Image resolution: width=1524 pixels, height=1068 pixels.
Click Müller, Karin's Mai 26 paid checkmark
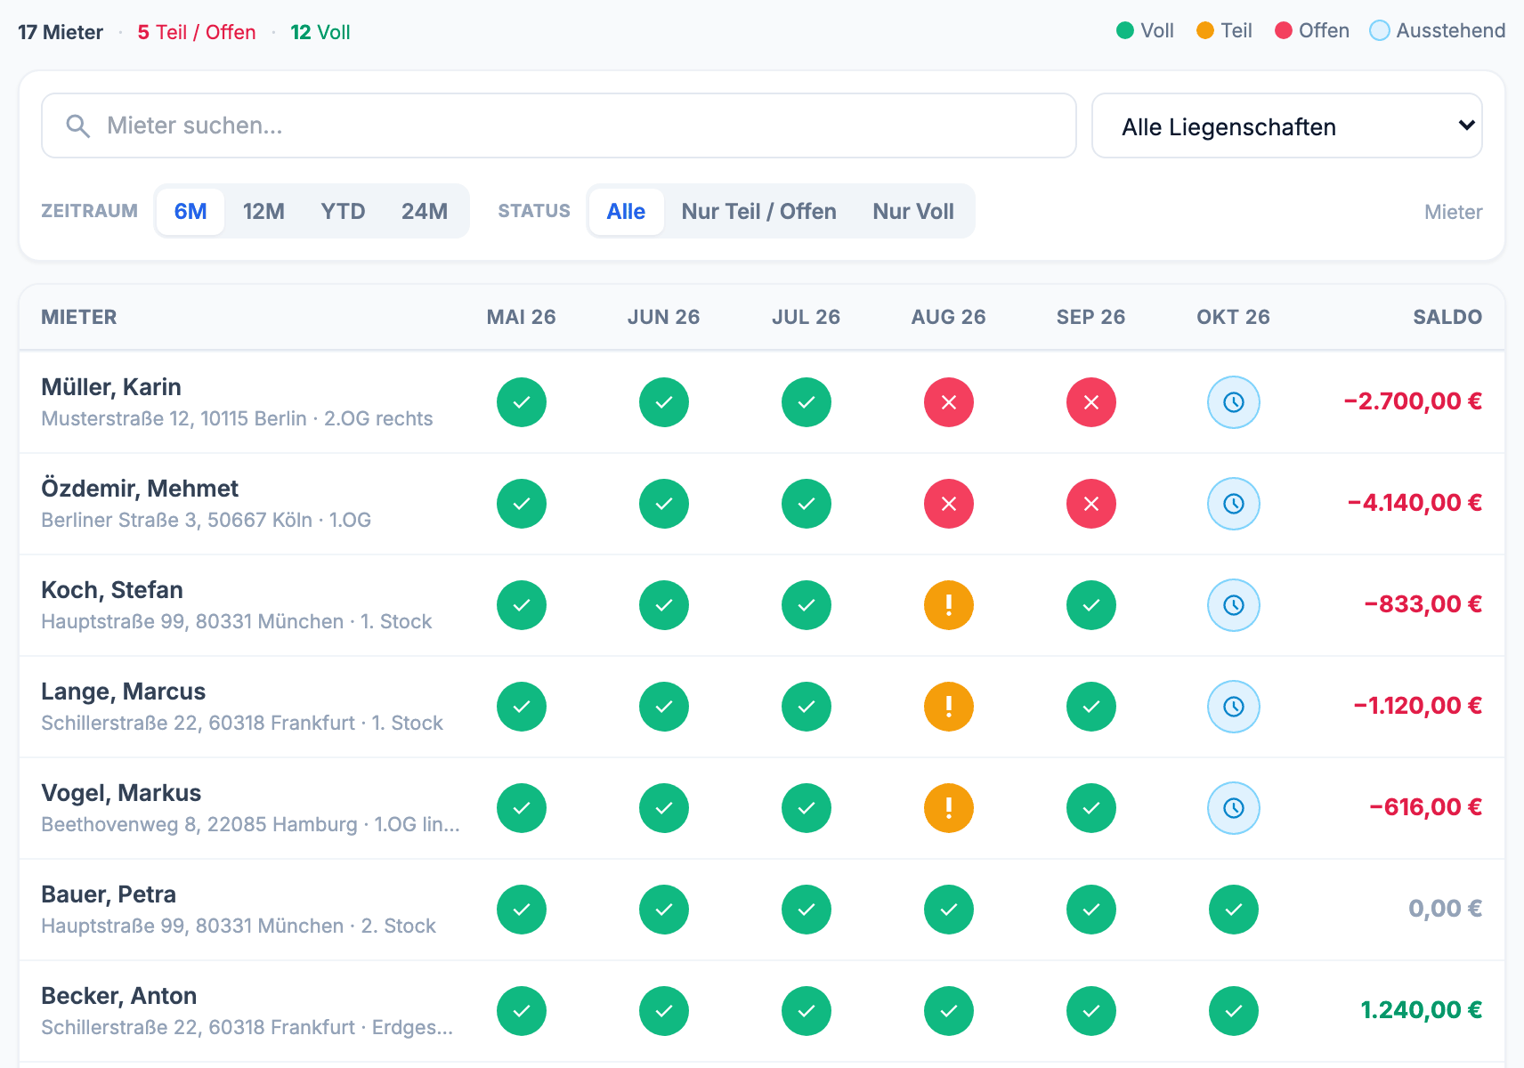tap(522, 402)
